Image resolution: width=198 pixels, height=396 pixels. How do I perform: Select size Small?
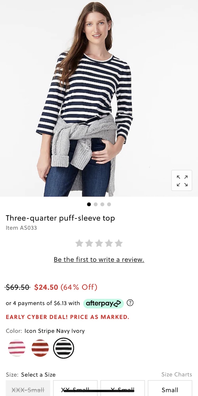(170, 388)
